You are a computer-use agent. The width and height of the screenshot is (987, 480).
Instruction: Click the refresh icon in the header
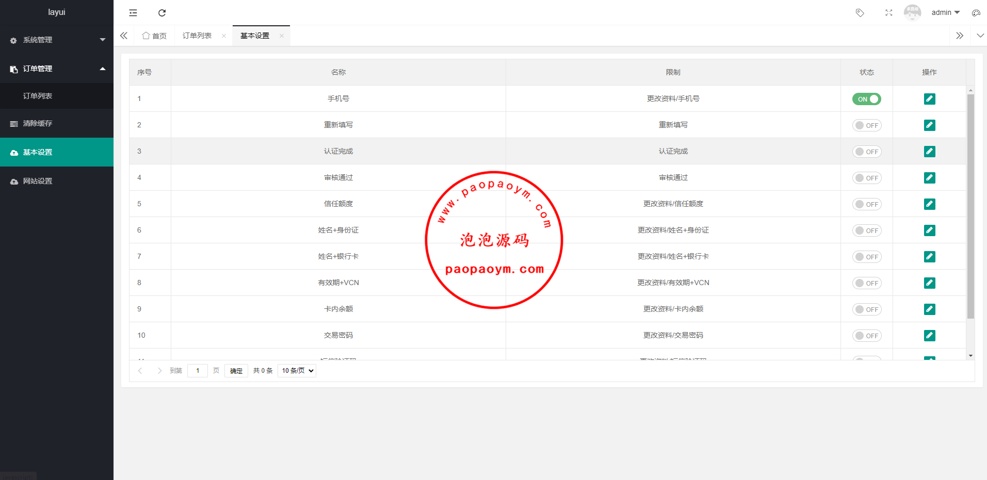pyautogui.click(x=162, y=13)
